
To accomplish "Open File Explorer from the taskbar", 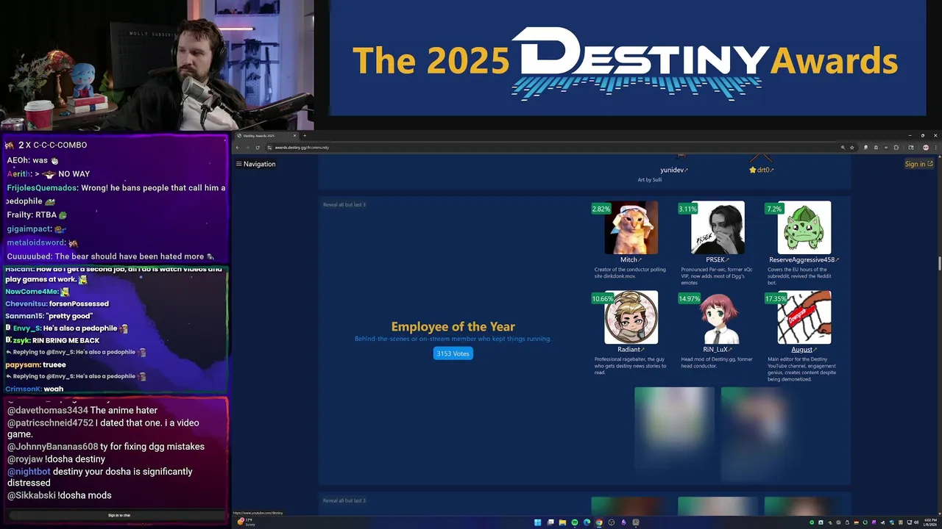I will click(562, 522).
